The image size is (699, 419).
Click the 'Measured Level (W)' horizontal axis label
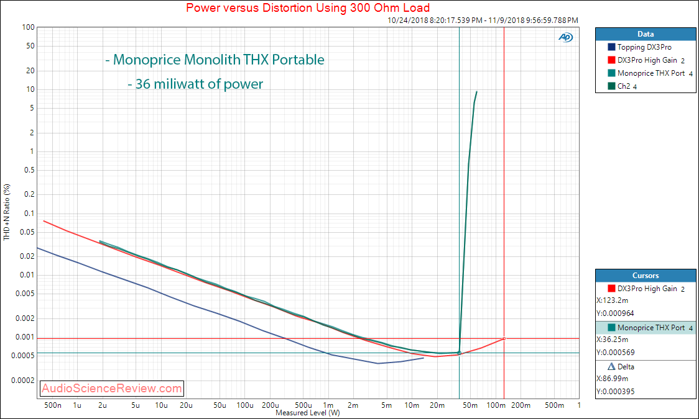tap(308, 413)
